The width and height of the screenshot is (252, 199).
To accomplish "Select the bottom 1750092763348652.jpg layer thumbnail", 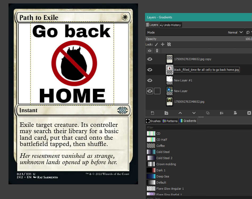I will 169,102.
